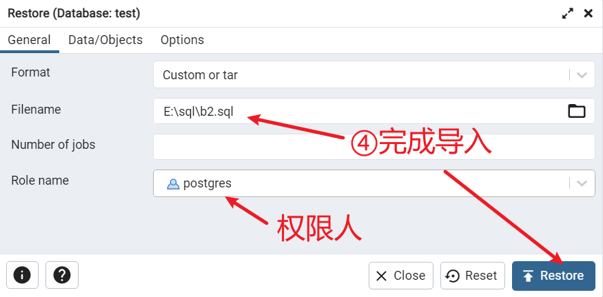
Task: Click the Reset button
Action: click(x=472, y=276)
